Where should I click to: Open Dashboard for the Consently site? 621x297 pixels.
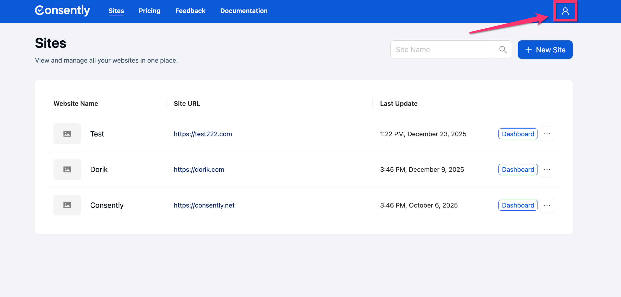[518, 205]
